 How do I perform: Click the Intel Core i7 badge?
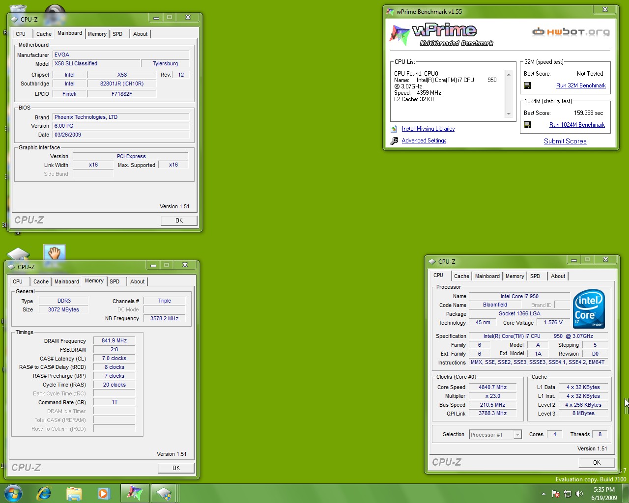click(589, 308)
